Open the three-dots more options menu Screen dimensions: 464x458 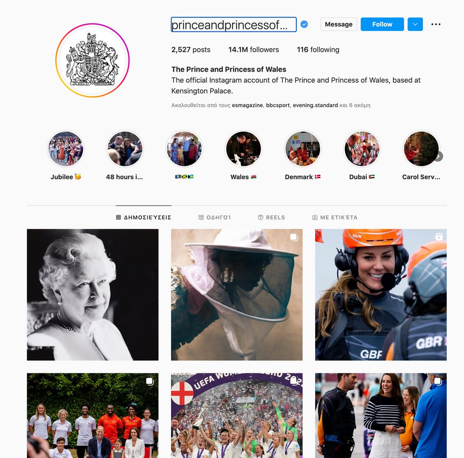(x=435, y=24)
